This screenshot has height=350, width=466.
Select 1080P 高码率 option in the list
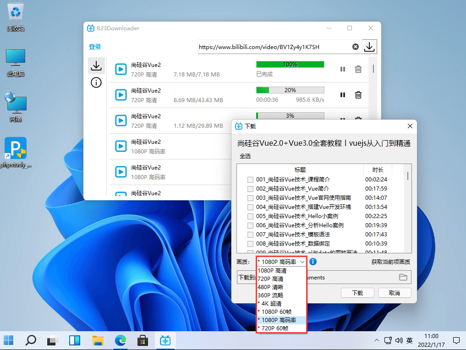281,320
